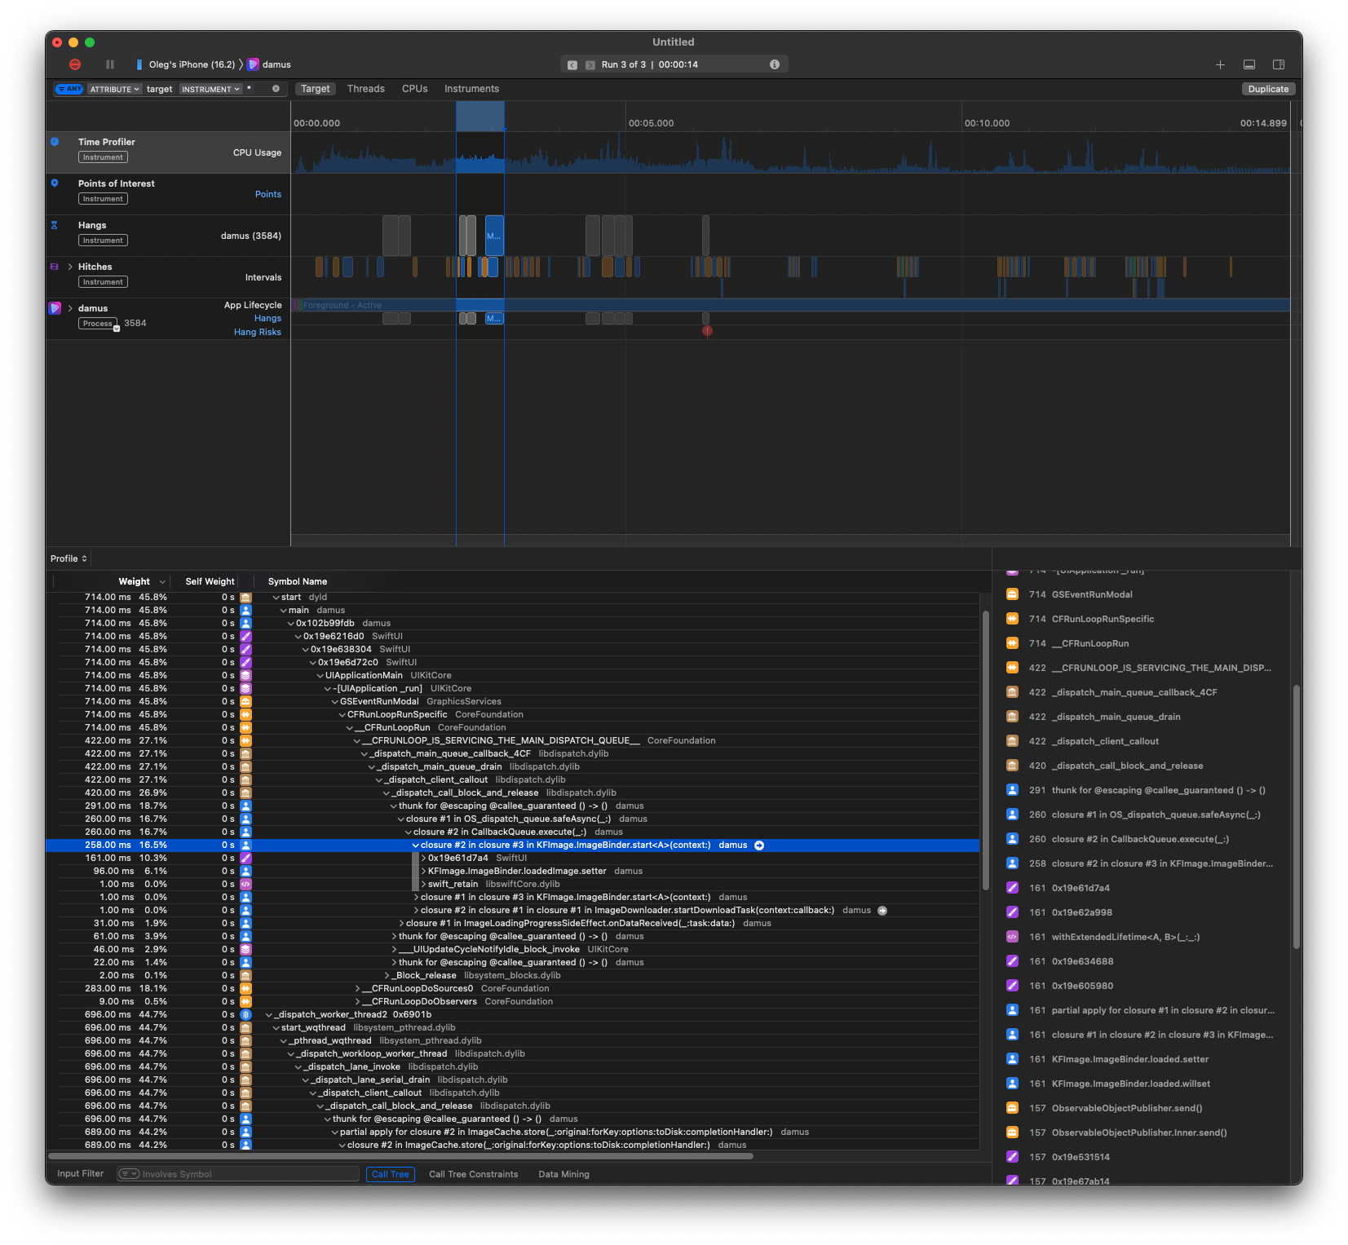Click the Duplicate button

1268,89
